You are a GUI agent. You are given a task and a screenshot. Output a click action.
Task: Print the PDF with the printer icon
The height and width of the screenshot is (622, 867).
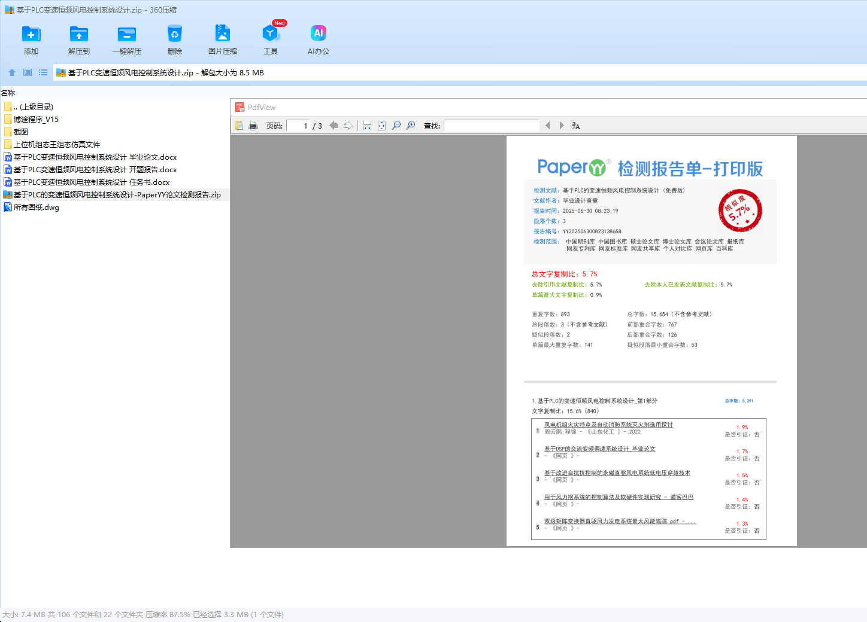[253, 126]
